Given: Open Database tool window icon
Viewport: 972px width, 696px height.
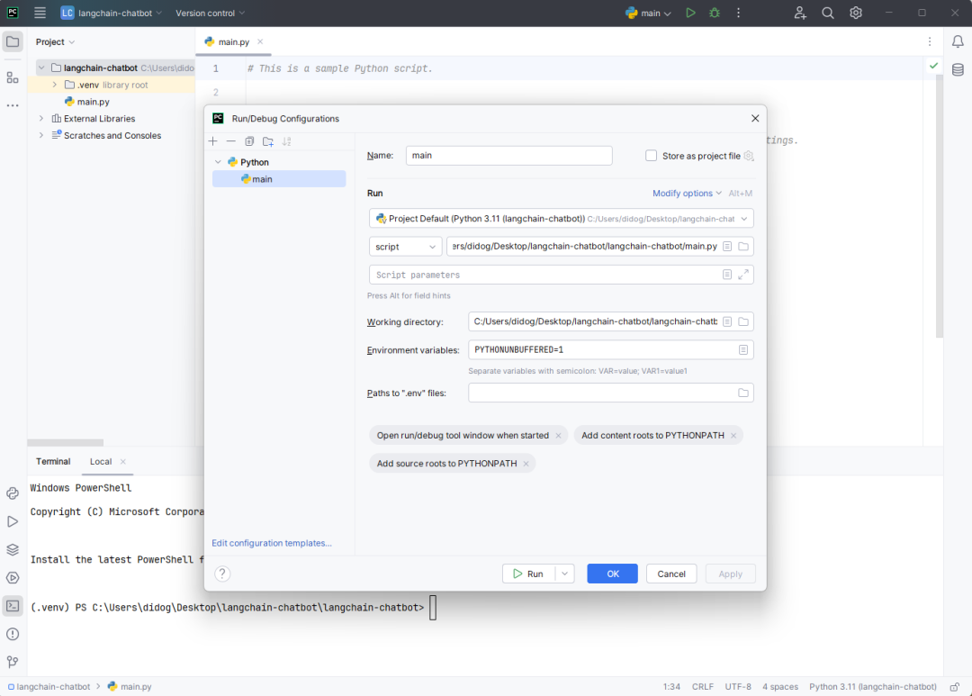Looking at the screenshot, I should 958,69.
